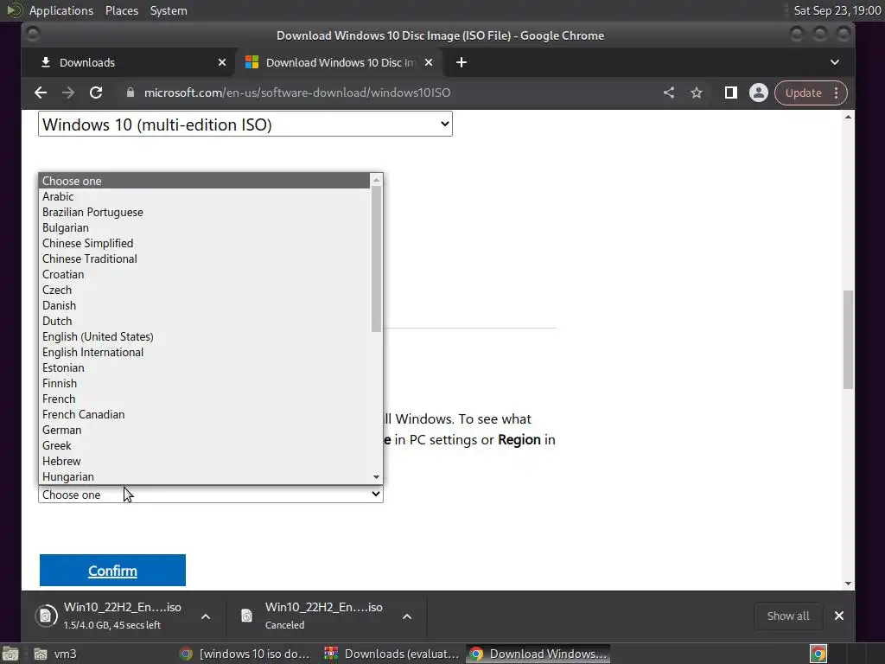Choose Estonian language
The width and height of the screenshot is (885, 664).
coord(206,367)
